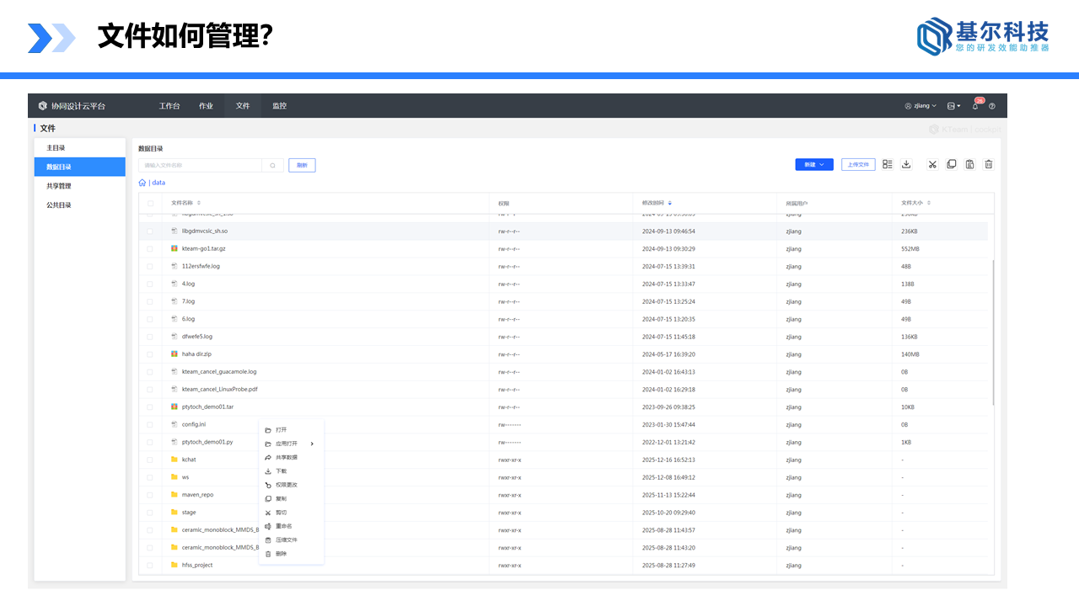Click the download icon in the toolbar
This screenshot has width=1079, height=606.
tap(906, 164)
